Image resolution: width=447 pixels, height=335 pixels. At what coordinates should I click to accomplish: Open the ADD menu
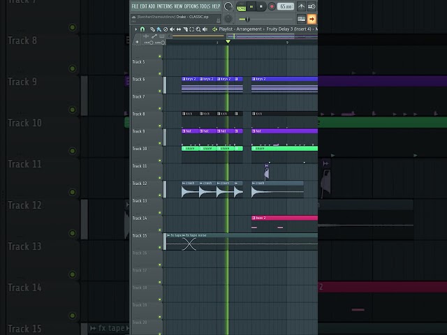click(152, 6)
